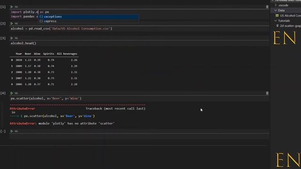This screenshot has height=169, width=301.
Task: Run the empty last cell's play icon
Action: pos(12,131)
